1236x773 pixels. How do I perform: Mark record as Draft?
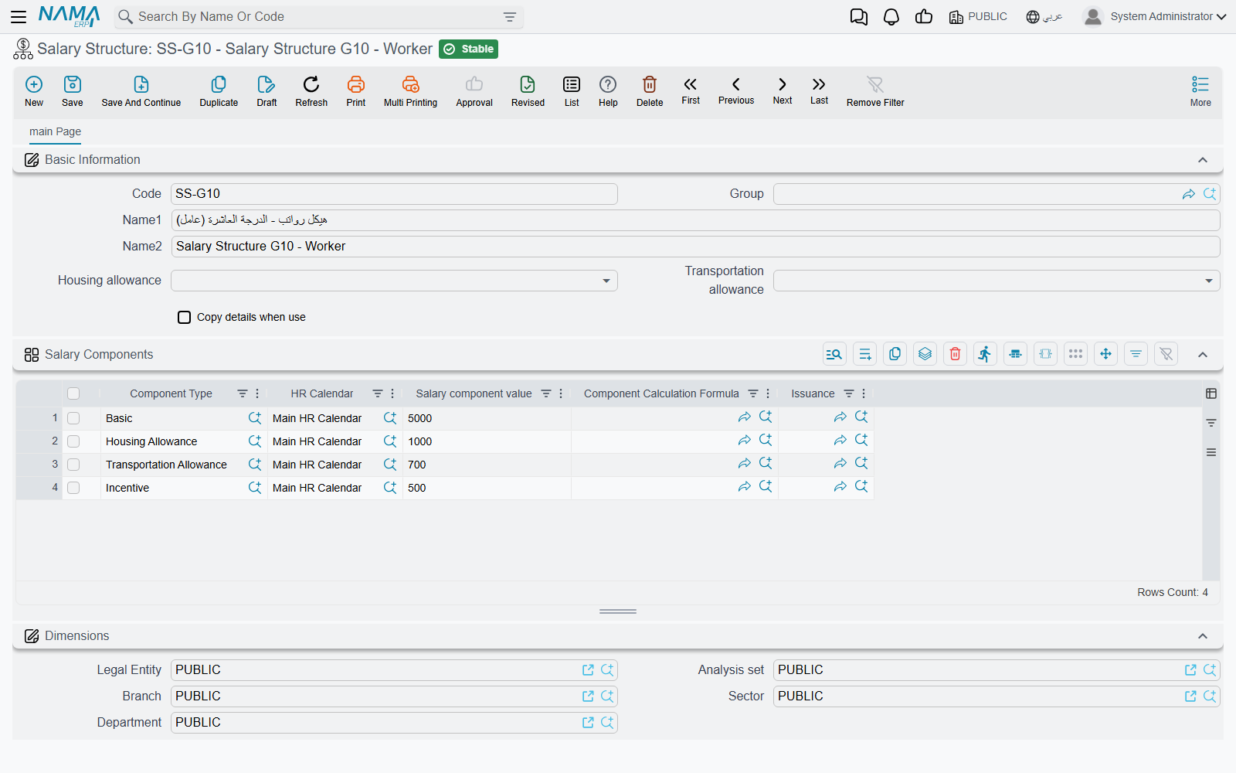(267, 91)
